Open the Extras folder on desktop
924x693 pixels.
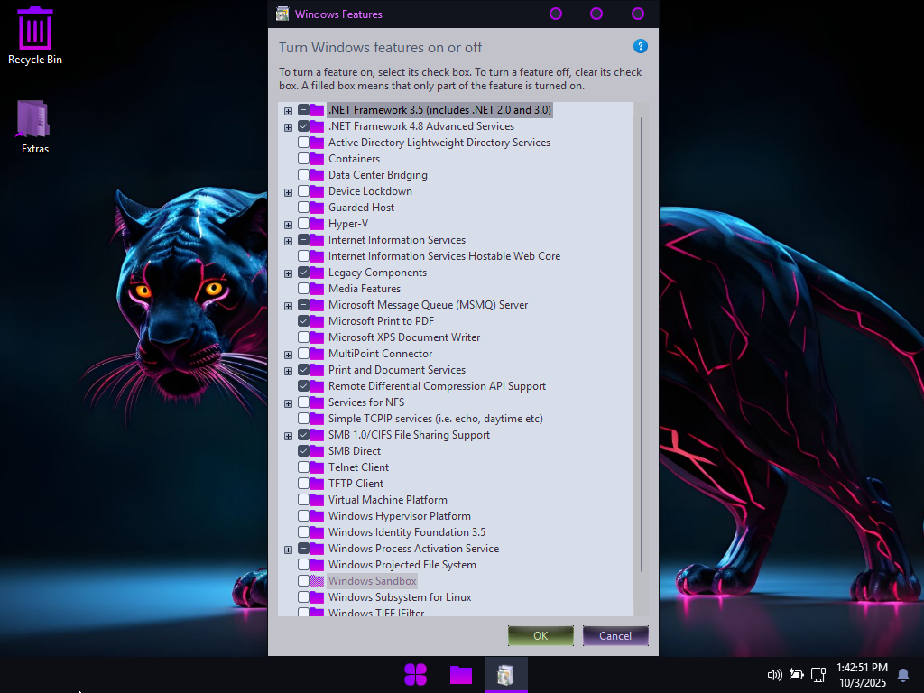34,125
